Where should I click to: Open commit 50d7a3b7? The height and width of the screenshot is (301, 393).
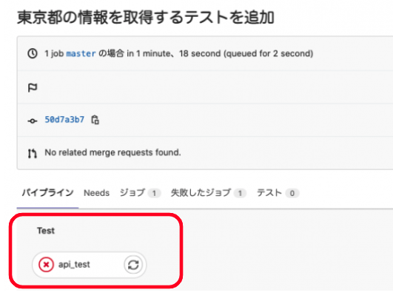64,120
